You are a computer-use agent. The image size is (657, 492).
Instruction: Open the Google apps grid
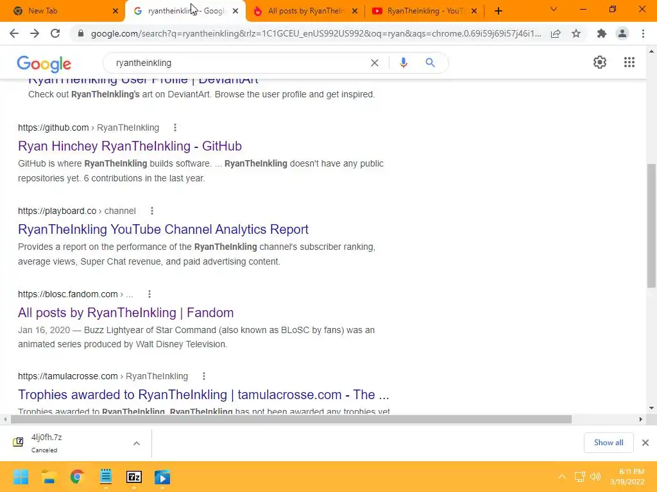629,62
